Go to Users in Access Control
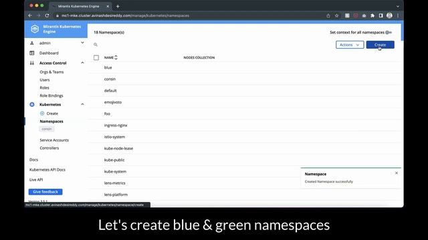 pos(45,80)
